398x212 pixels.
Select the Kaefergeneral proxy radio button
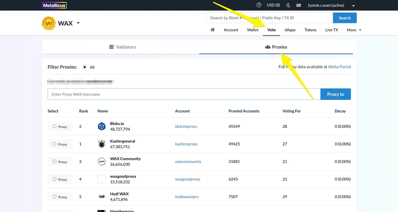(54, 144)
